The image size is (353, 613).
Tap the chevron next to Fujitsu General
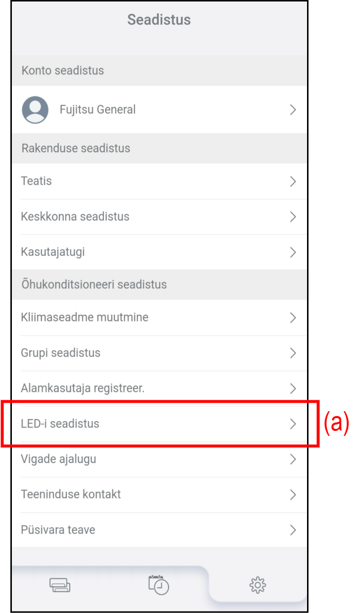click(x=293, y=110)
